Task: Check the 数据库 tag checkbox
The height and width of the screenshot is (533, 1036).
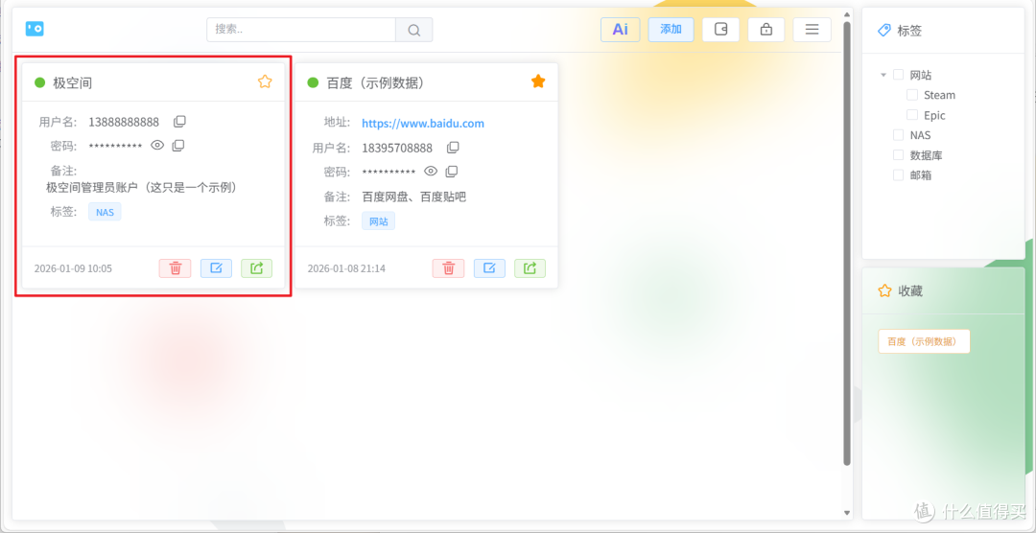Action: click(x=899, y=154)
